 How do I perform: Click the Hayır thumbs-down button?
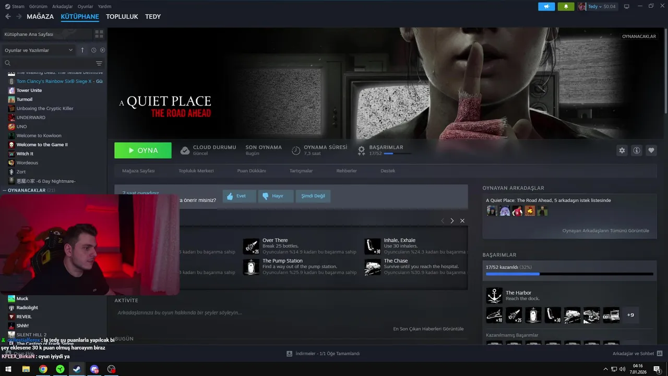[277, 196]
